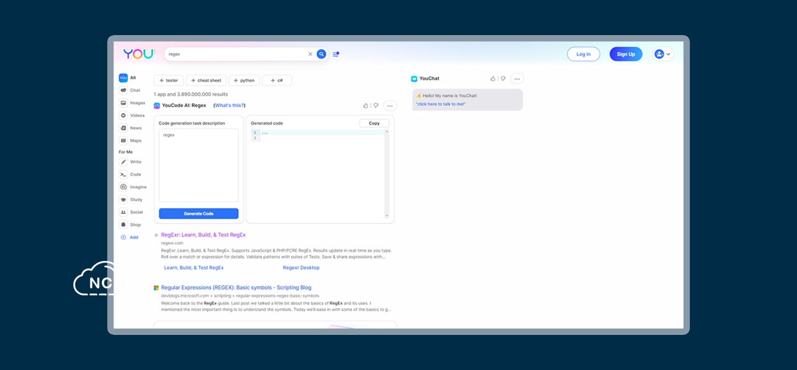Viewport: 797px width, 370px height.
Task: Open the Write tool in For Me
Action: [131, 162]
